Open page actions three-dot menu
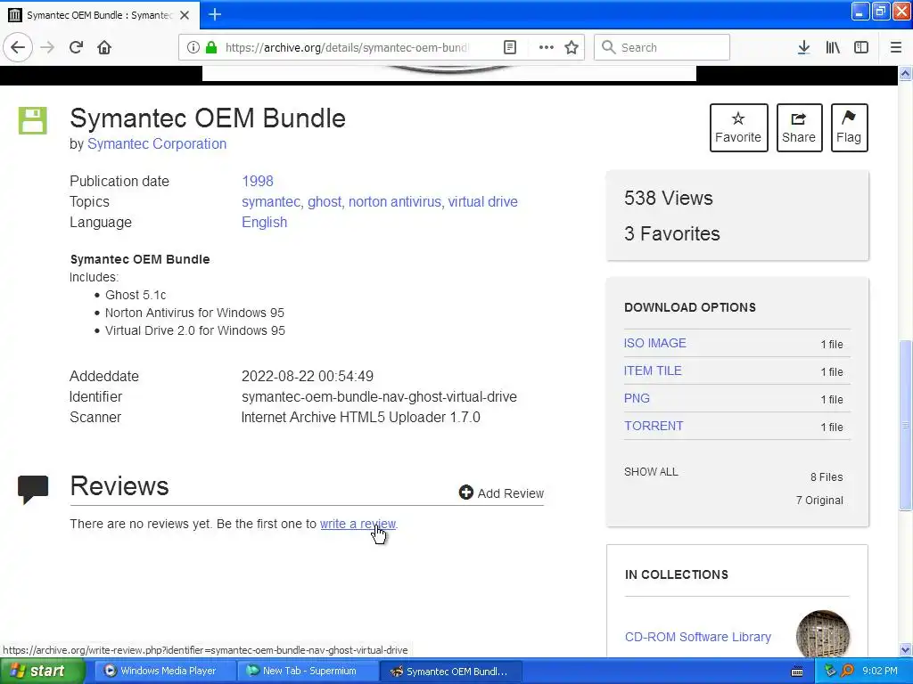The height and width of the screenshot is (684, 913). pyautogui.click(x=547, y=47)
